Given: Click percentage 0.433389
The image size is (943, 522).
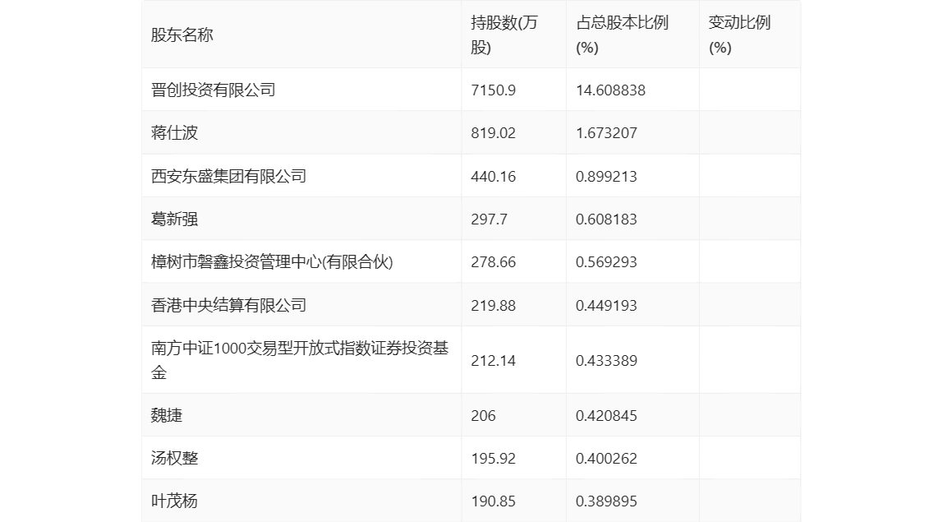Looking at the screenshot, I should [x=606, y=361].
